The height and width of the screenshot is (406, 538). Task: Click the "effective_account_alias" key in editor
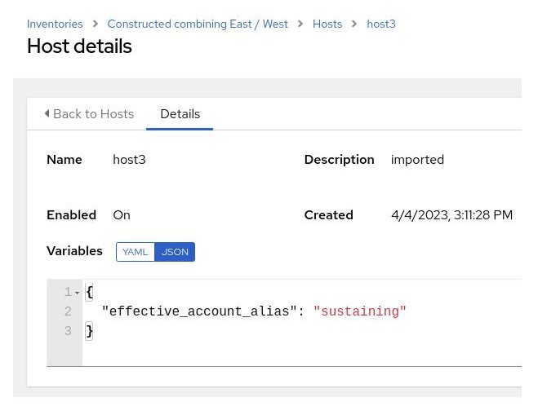point(199,311)
